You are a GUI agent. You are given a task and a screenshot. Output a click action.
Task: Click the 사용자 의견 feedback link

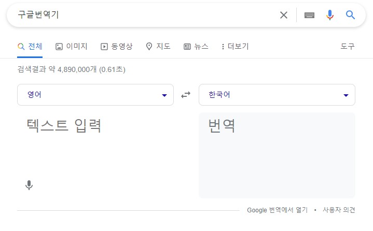pos(339,210)
